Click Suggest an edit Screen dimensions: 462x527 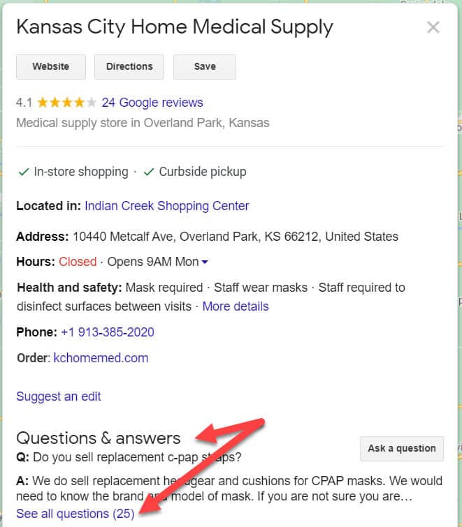(x=59, y=396)
